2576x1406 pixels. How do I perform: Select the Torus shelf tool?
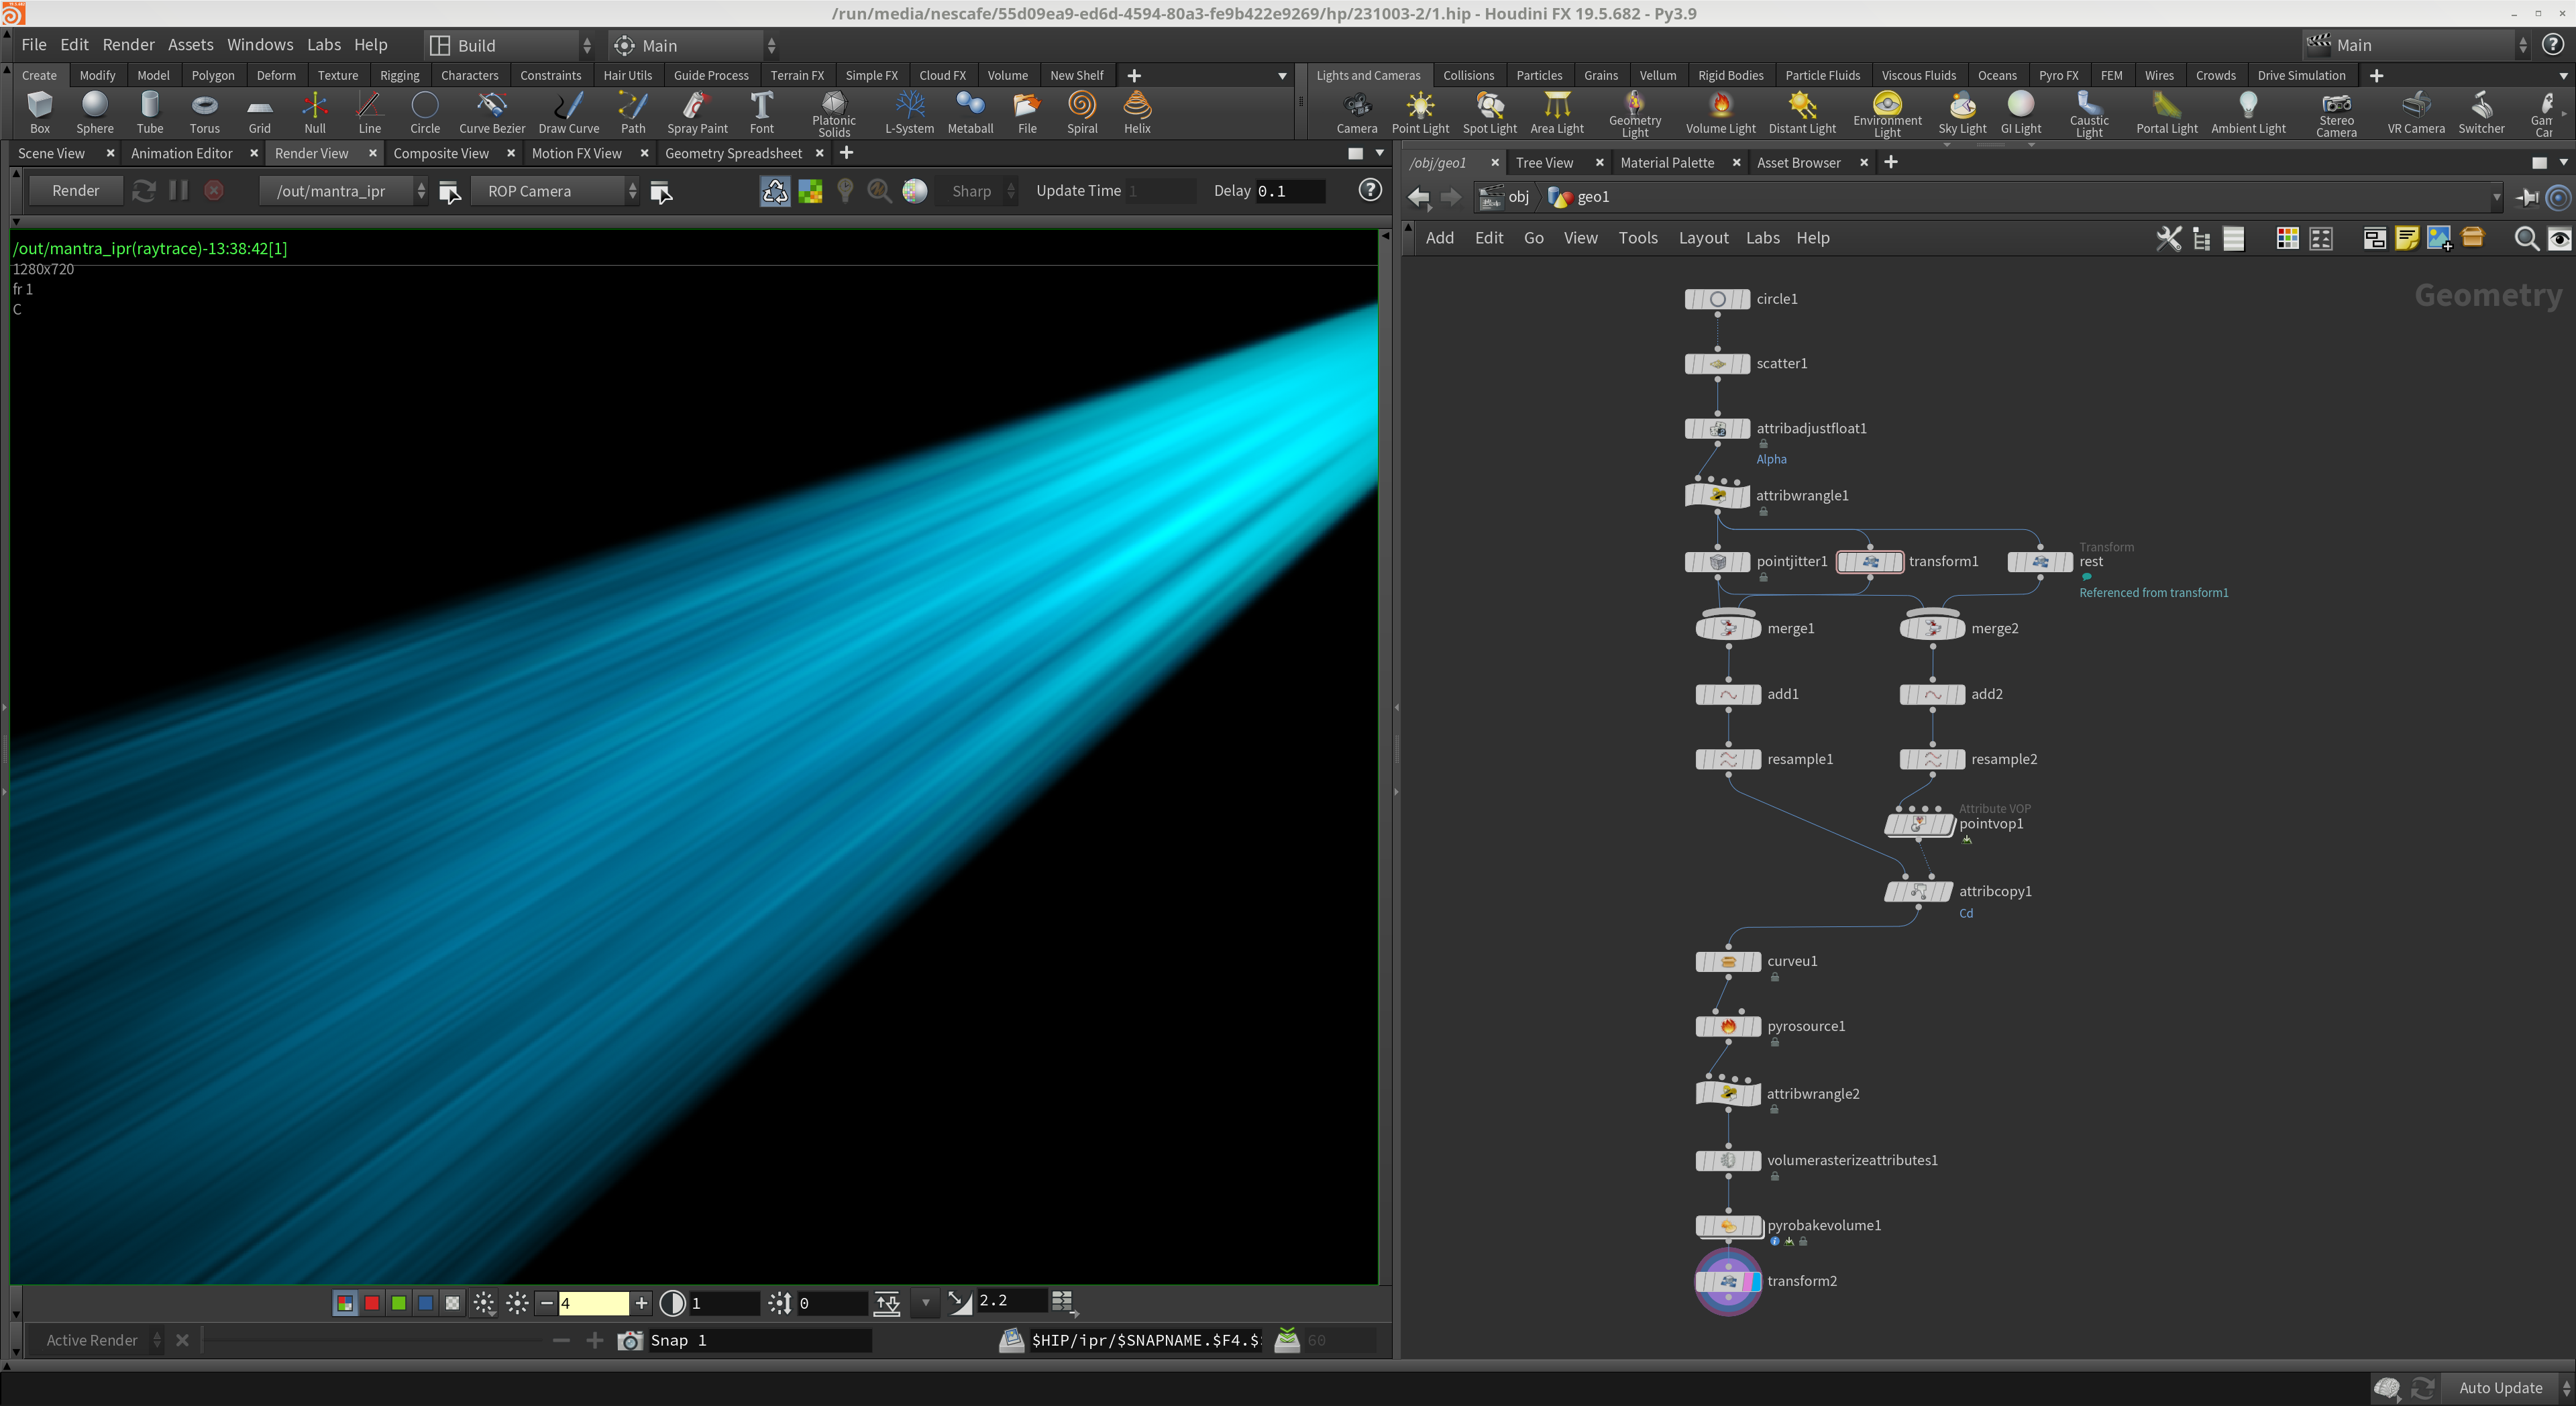click(205, 112)
